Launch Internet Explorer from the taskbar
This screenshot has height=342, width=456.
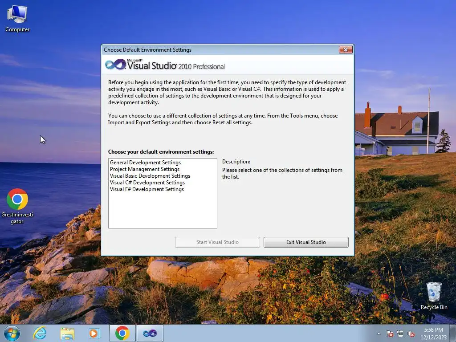(x=40, y=333)
